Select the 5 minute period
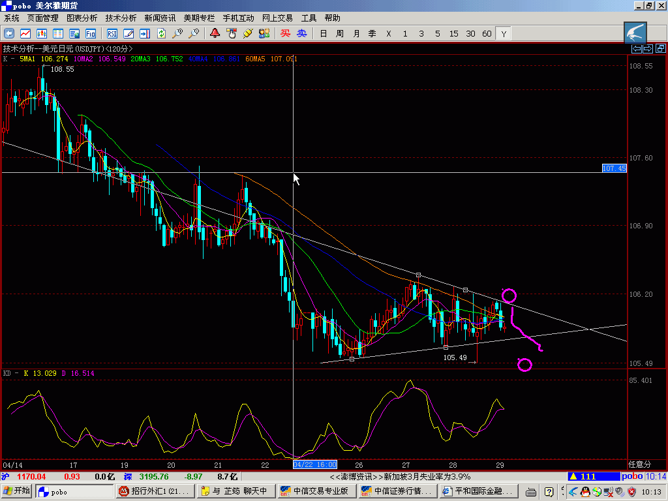The image size is (668, 501). click(438, 34)
